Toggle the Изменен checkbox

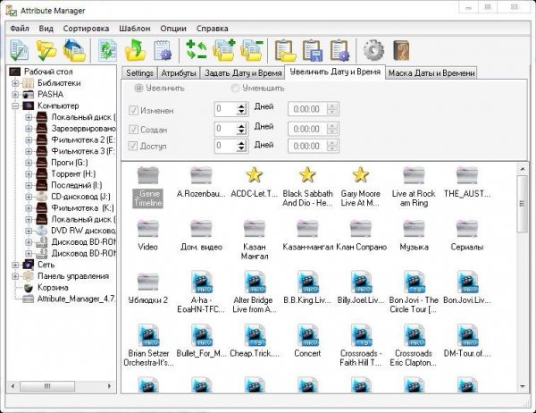coord(132,111)
